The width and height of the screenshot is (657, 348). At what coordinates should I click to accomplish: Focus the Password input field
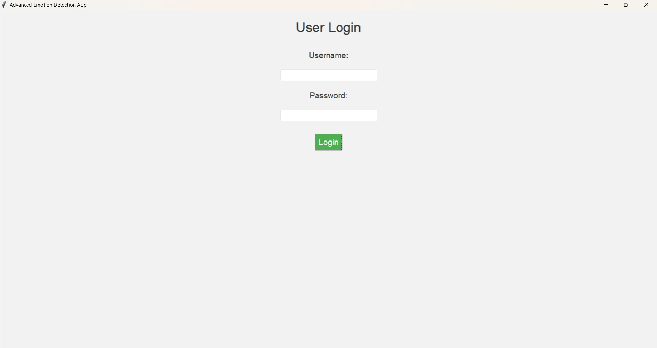[x=328, y=115]
